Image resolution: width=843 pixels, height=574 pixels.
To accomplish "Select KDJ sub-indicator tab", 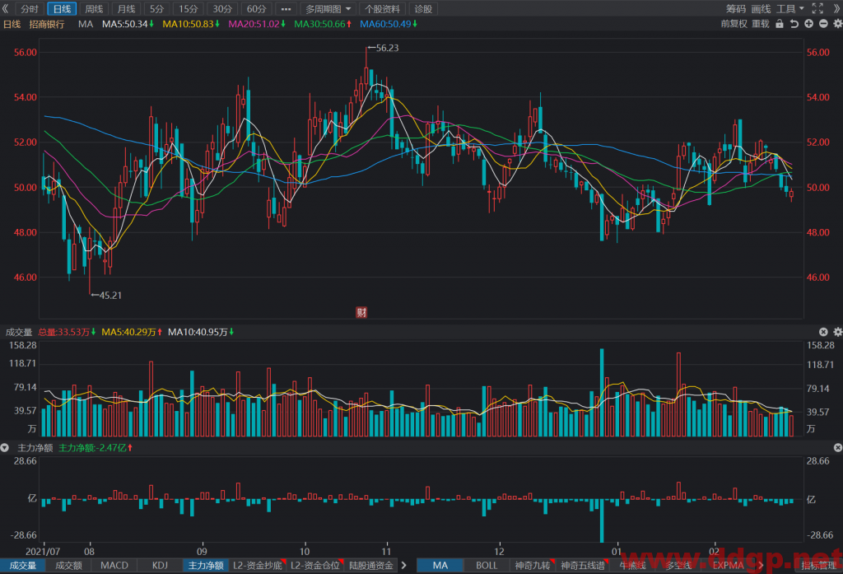I will [x=160, y=566].
